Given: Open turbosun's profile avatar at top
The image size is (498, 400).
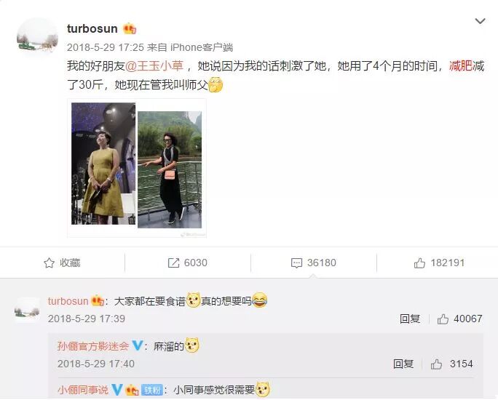Looking at the screenshot, I should (x=37, y=38).
